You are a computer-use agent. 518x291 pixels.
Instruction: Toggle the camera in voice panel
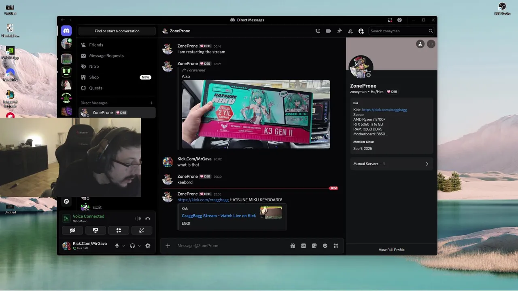[72, 230]
